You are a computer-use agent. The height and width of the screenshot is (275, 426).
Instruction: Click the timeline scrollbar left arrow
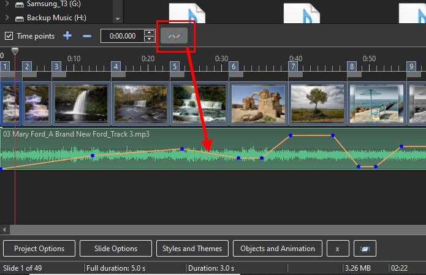click(5, 230)
